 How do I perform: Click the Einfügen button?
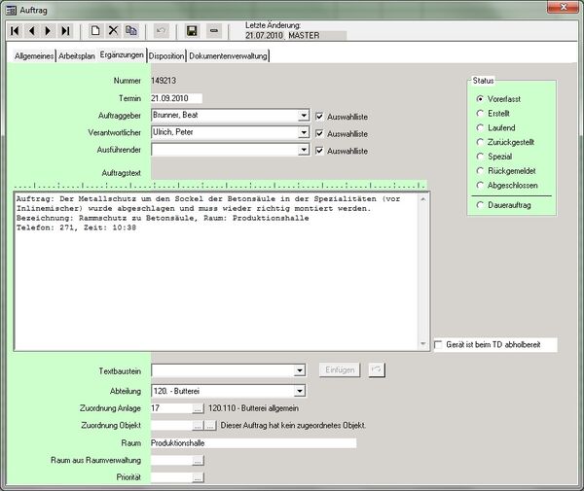(340, 370)
